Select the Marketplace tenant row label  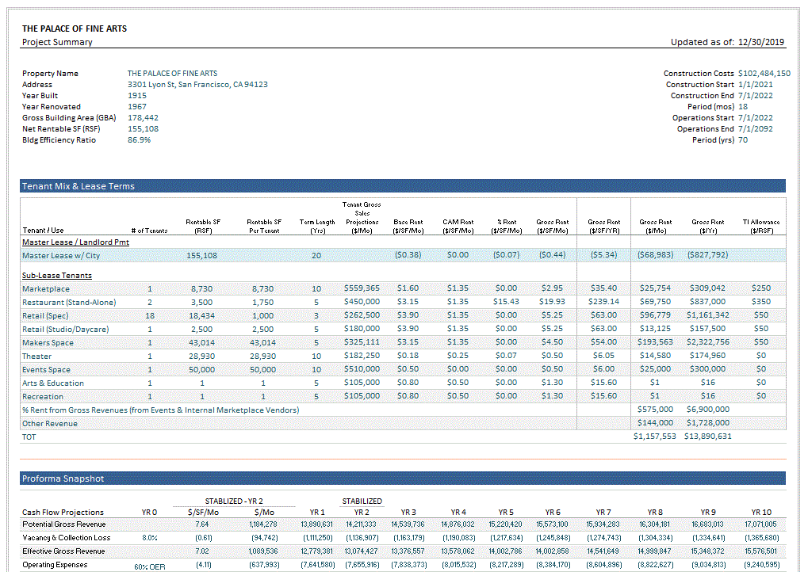(45, 289)
